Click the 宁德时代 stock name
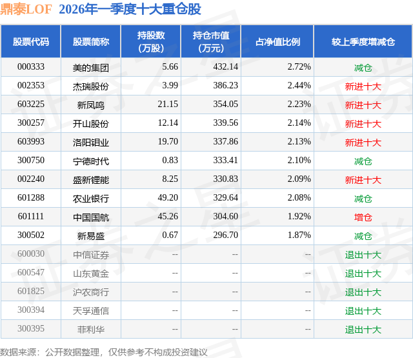 (x=91, y=161)
